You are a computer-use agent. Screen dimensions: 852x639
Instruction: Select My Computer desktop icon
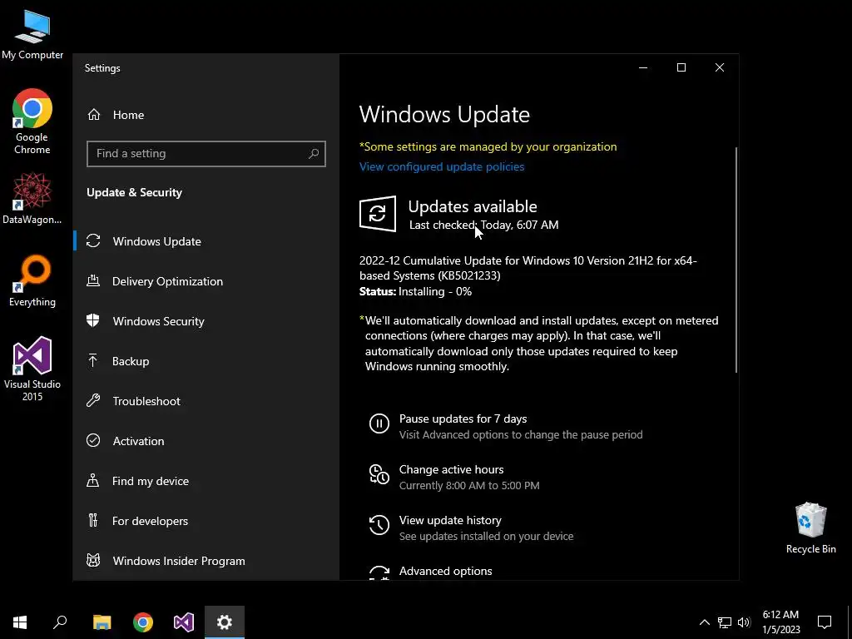point(32,35)
